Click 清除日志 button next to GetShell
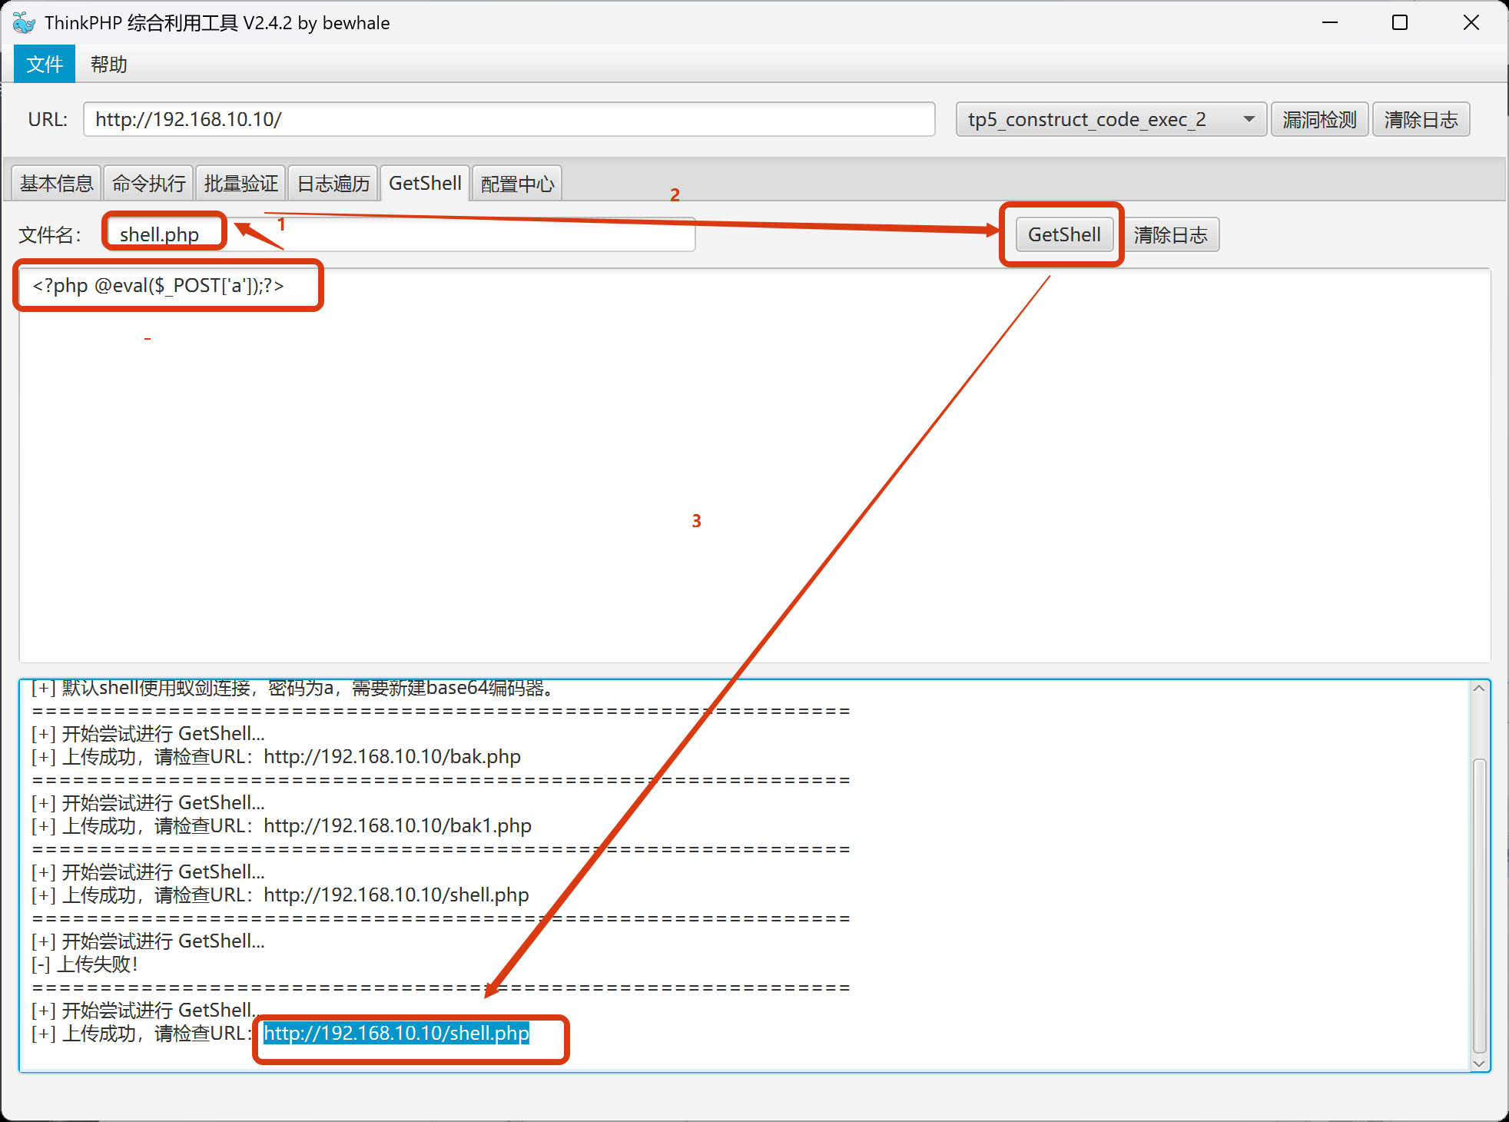The image size is (1509, 1122). [x=1170, y=235]
